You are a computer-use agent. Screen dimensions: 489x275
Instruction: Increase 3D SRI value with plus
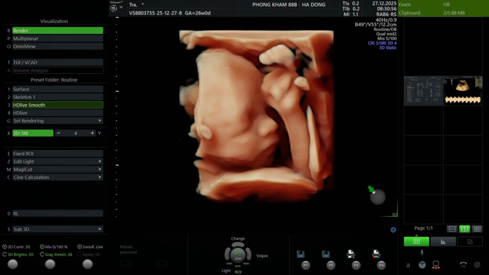(x=92, y=133)
